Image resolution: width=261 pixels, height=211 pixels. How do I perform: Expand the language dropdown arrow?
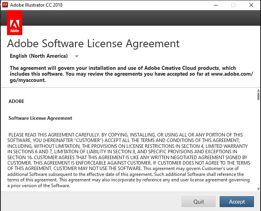pos(76,56)
